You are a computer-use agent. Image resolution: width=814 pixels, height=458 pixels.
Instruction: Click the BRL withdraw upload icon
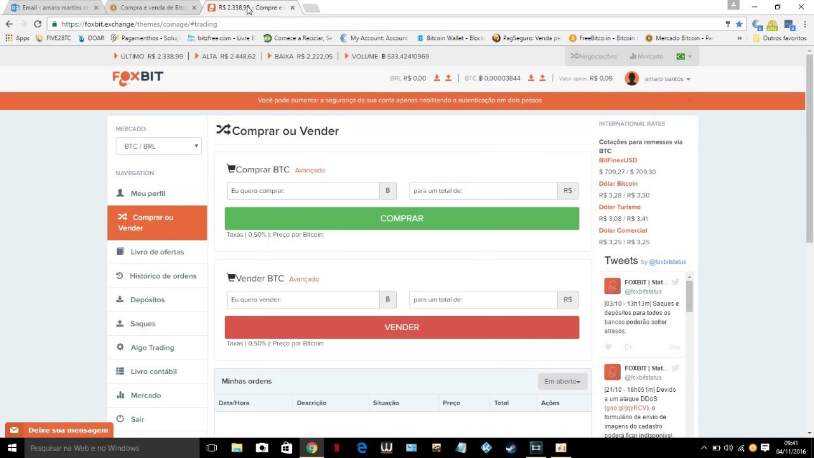tap(448, 78)
